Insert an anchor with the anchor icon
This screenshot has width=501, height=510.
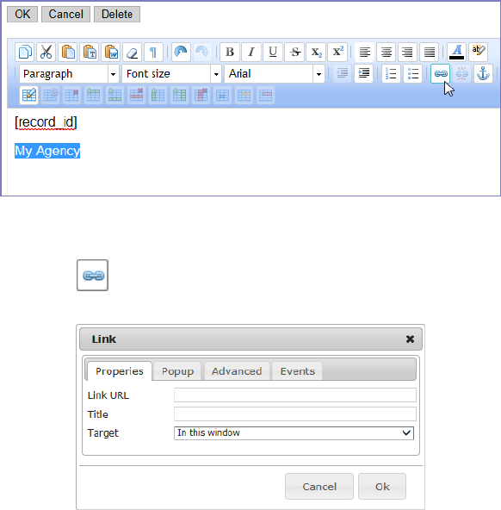[x=483, y=74]
